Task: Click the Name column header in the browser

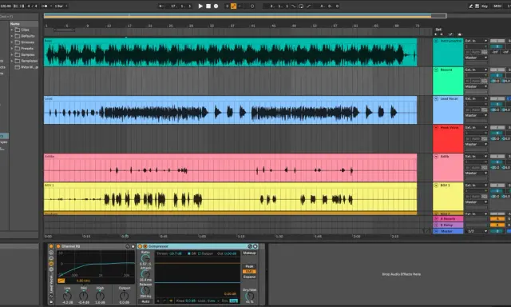Action: (24, 24)
